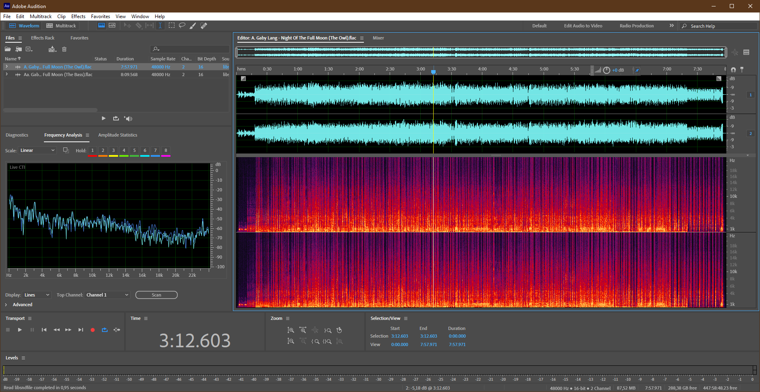The image size is (760, 392).
Task: Click the Open File folder icon
Action: [x=8, y=49]
